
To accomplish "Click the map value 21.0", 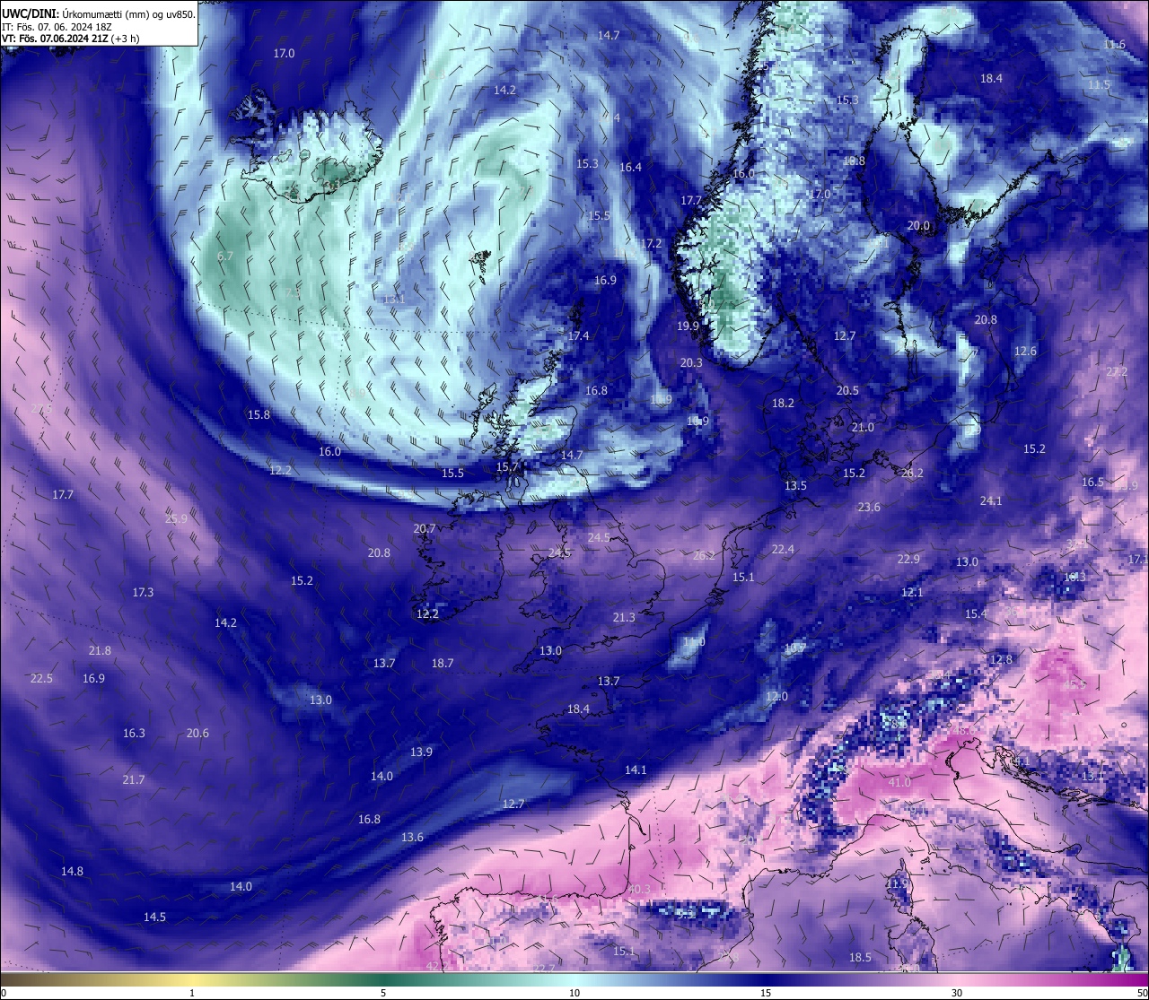I will click(863, 427).
